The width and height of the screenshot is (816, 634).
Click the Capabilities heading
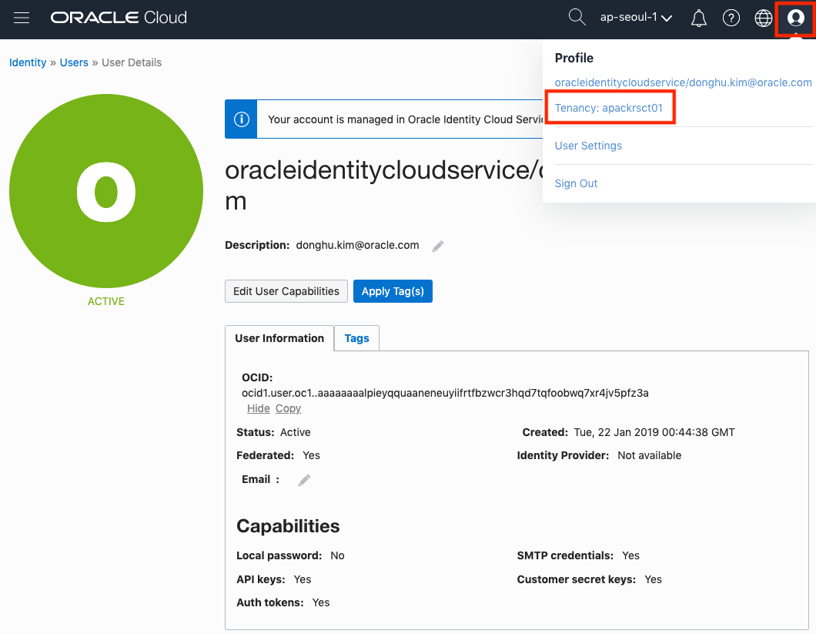pos(288,526)
